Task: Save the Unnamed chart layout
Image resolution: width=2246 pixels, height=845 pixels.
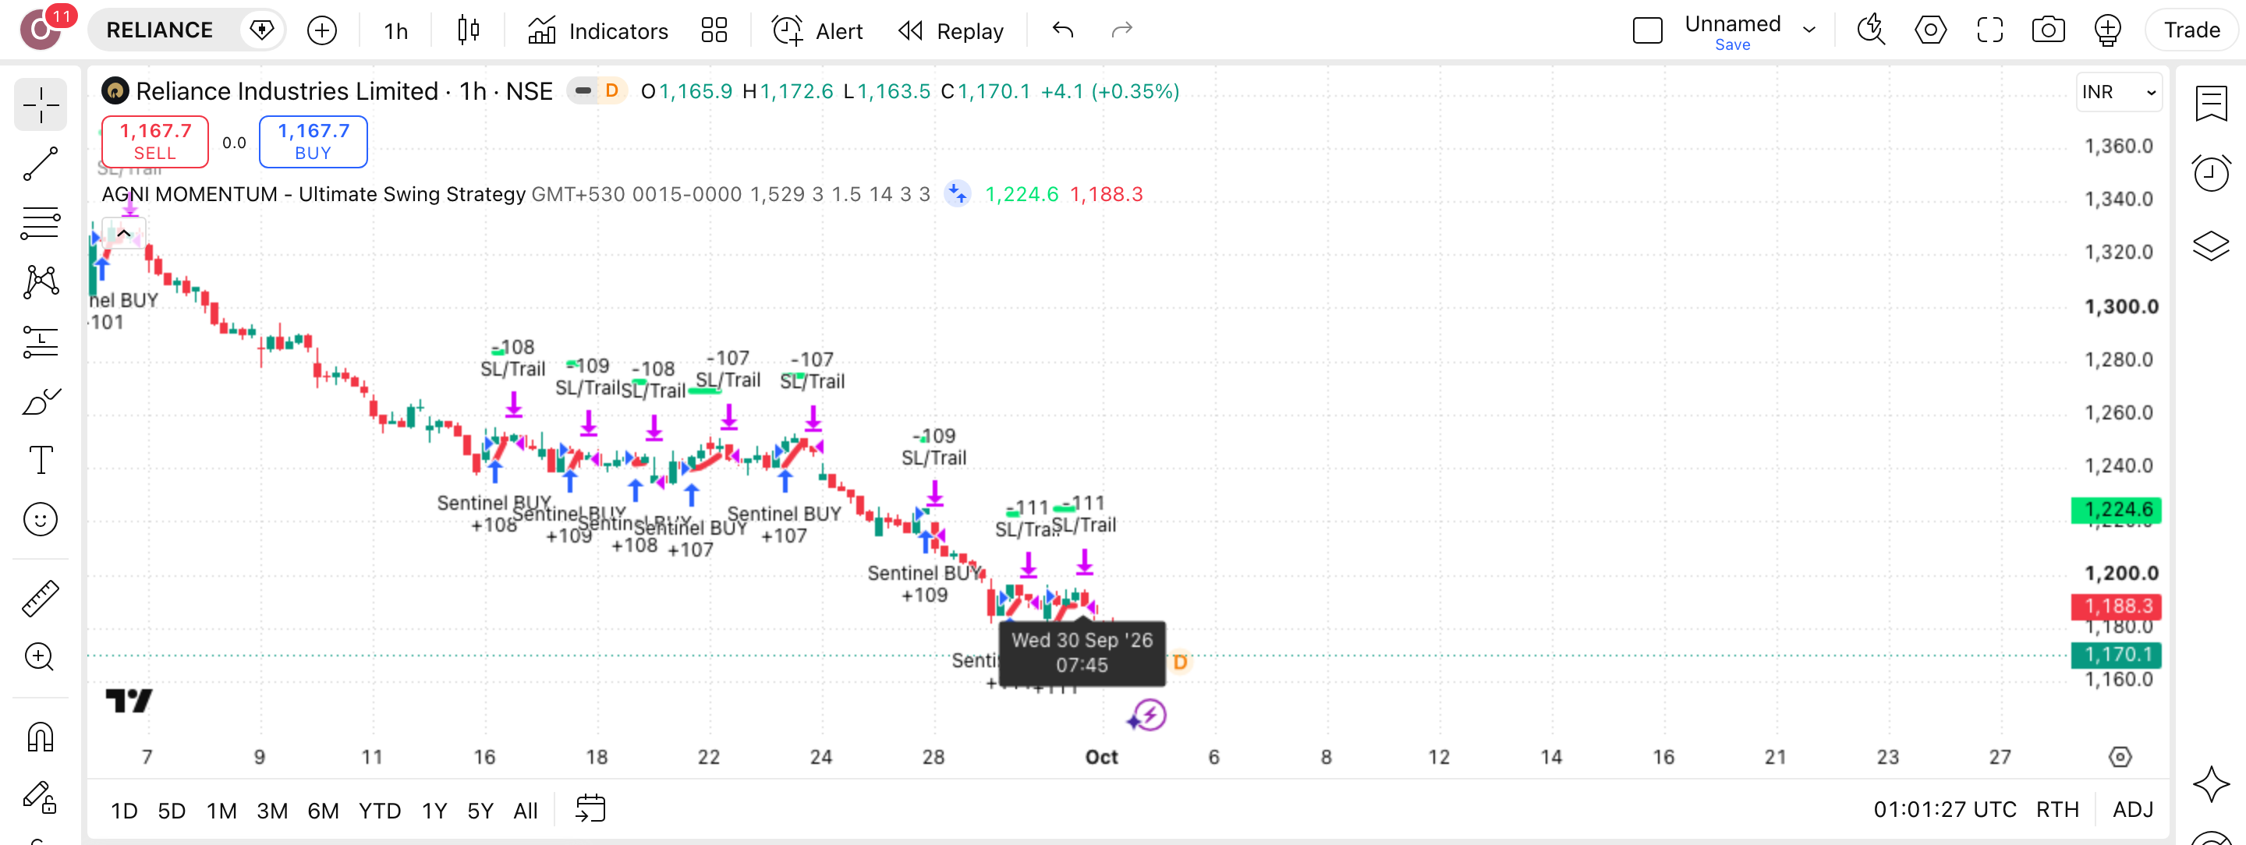Action: [1731, 44]
